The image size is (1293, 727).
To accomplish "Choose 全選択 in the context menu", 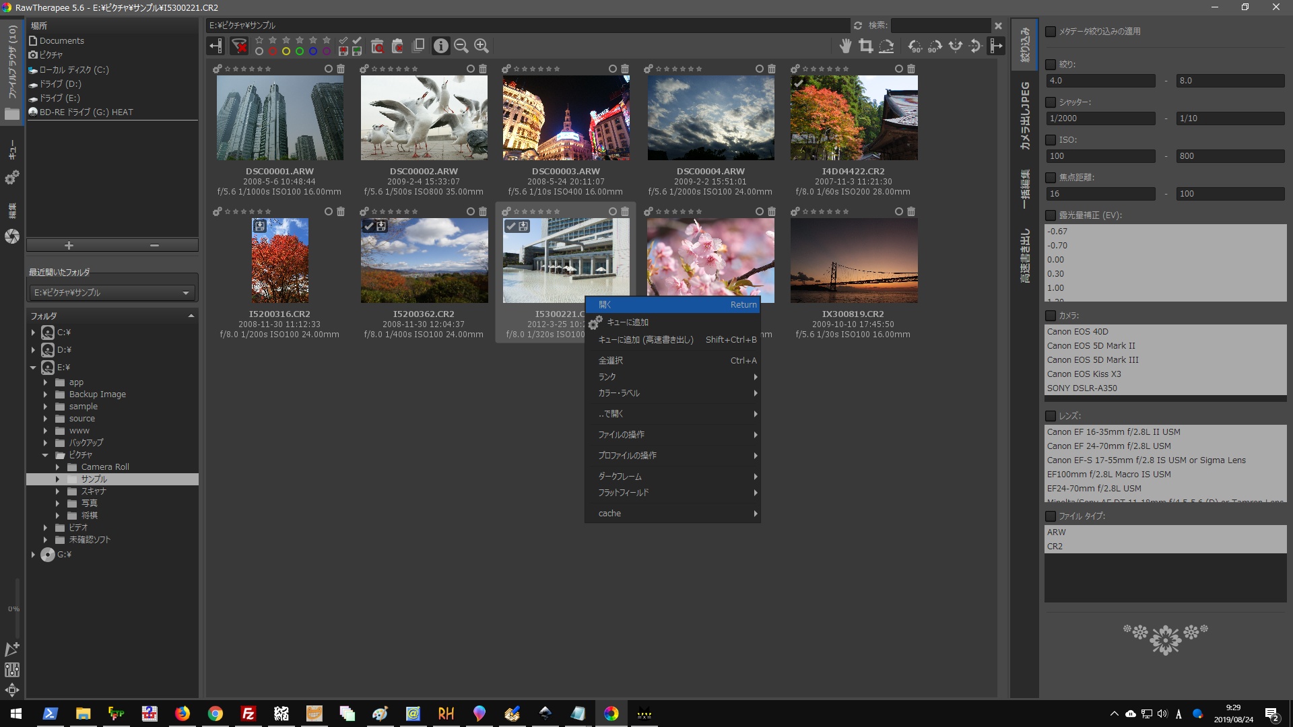I will pos(673,361).
